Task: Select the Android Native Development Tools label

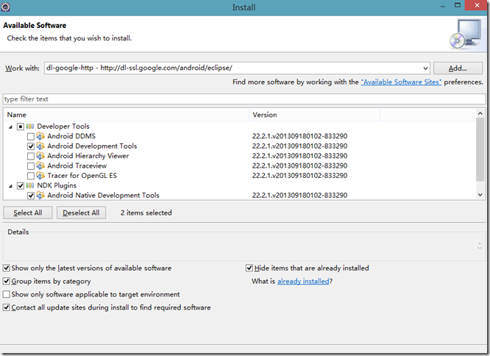Action: click(x=104, y=195)
